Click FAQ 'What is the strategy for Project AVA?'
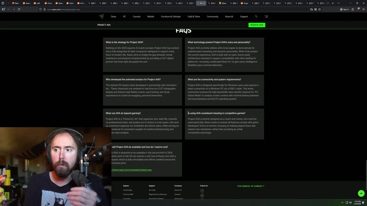The image size is (367, 206). click(124, 42)
